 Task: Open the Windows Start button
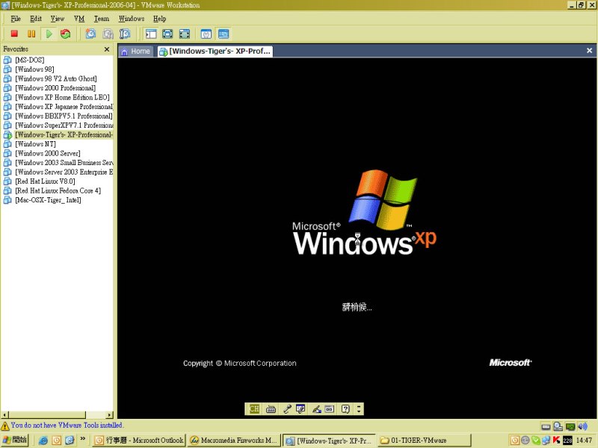pyautogui.click(x=15, y=440)
